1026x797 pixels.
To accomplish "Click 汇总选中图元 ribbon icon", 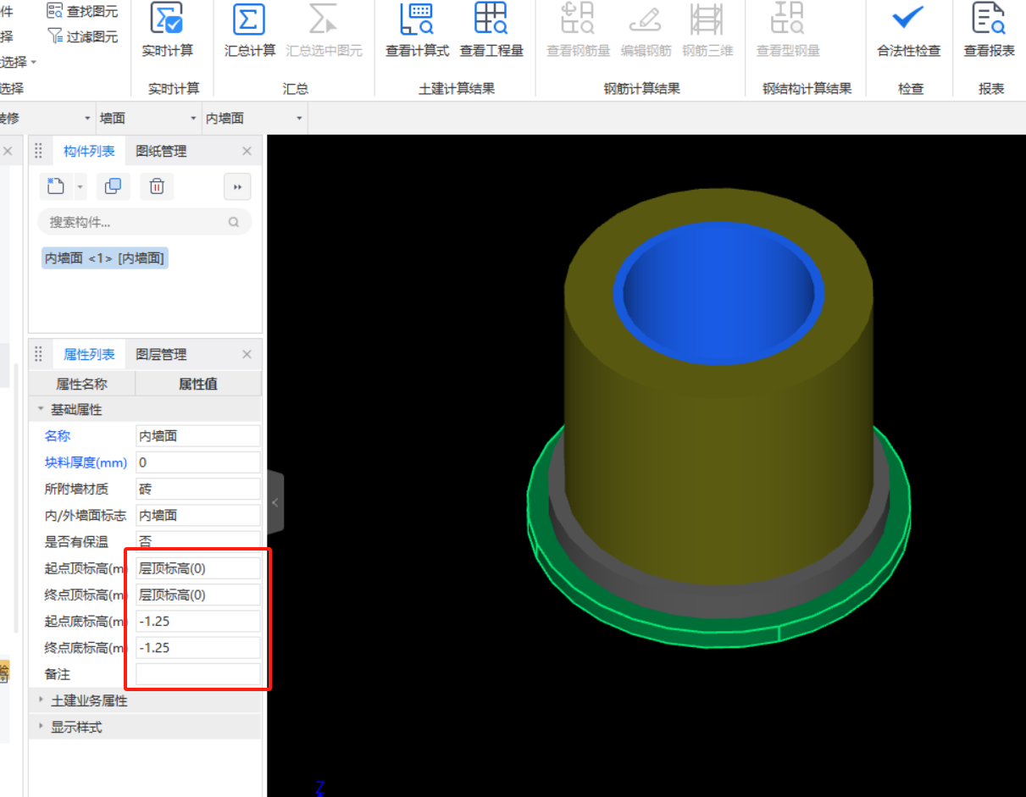I will coord(324,30).
